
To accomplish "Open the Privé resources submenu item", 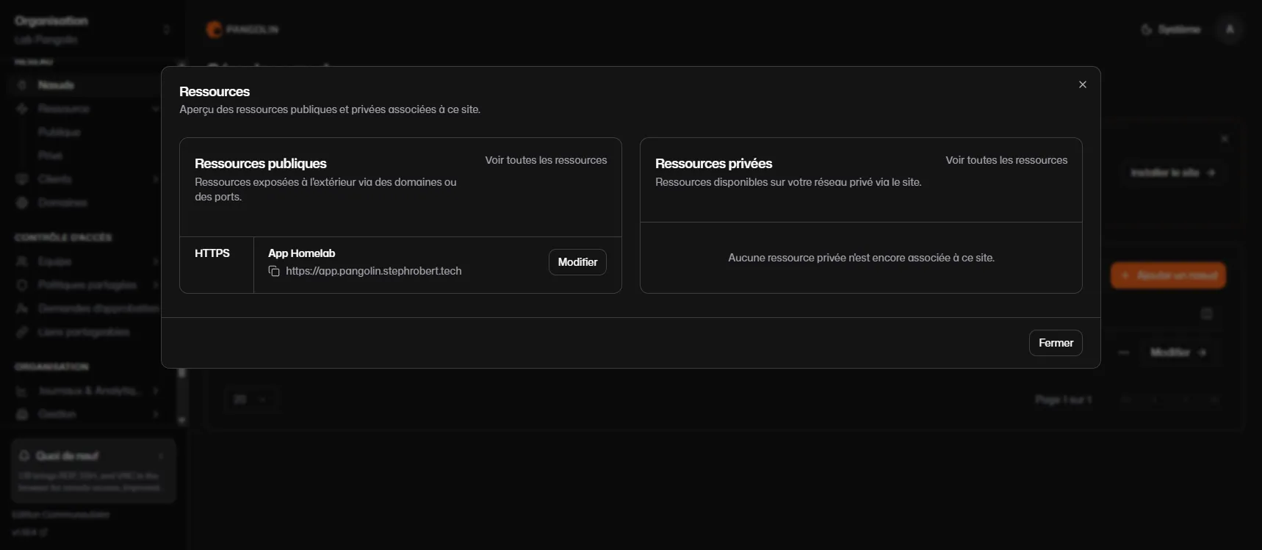I will point(50,156).
